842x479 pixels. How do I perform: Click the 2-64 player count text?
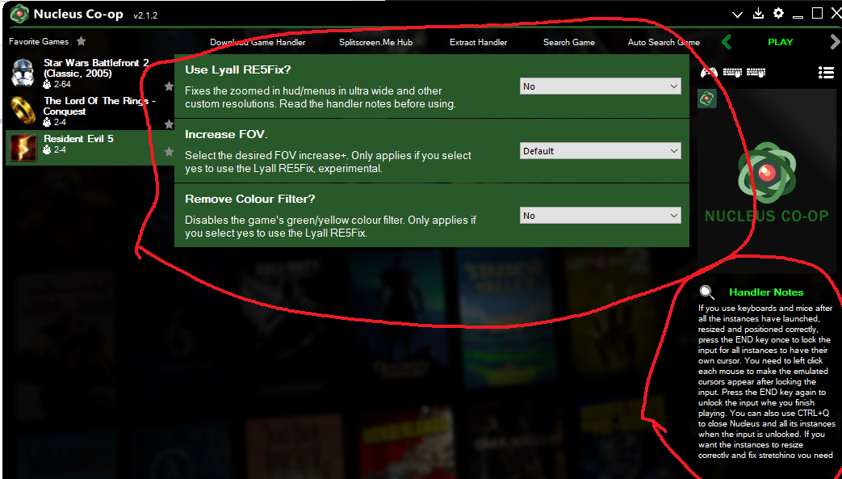[x=62, y=84]
